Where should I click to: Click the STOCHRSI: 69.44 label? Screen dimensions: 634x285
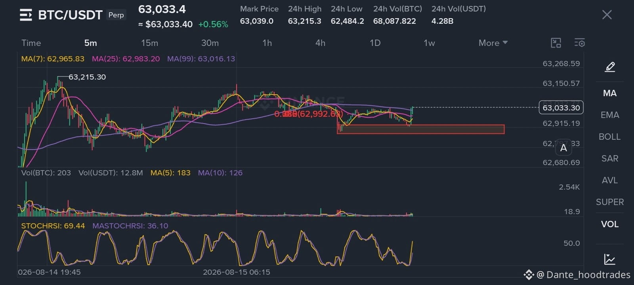(53, 226)
